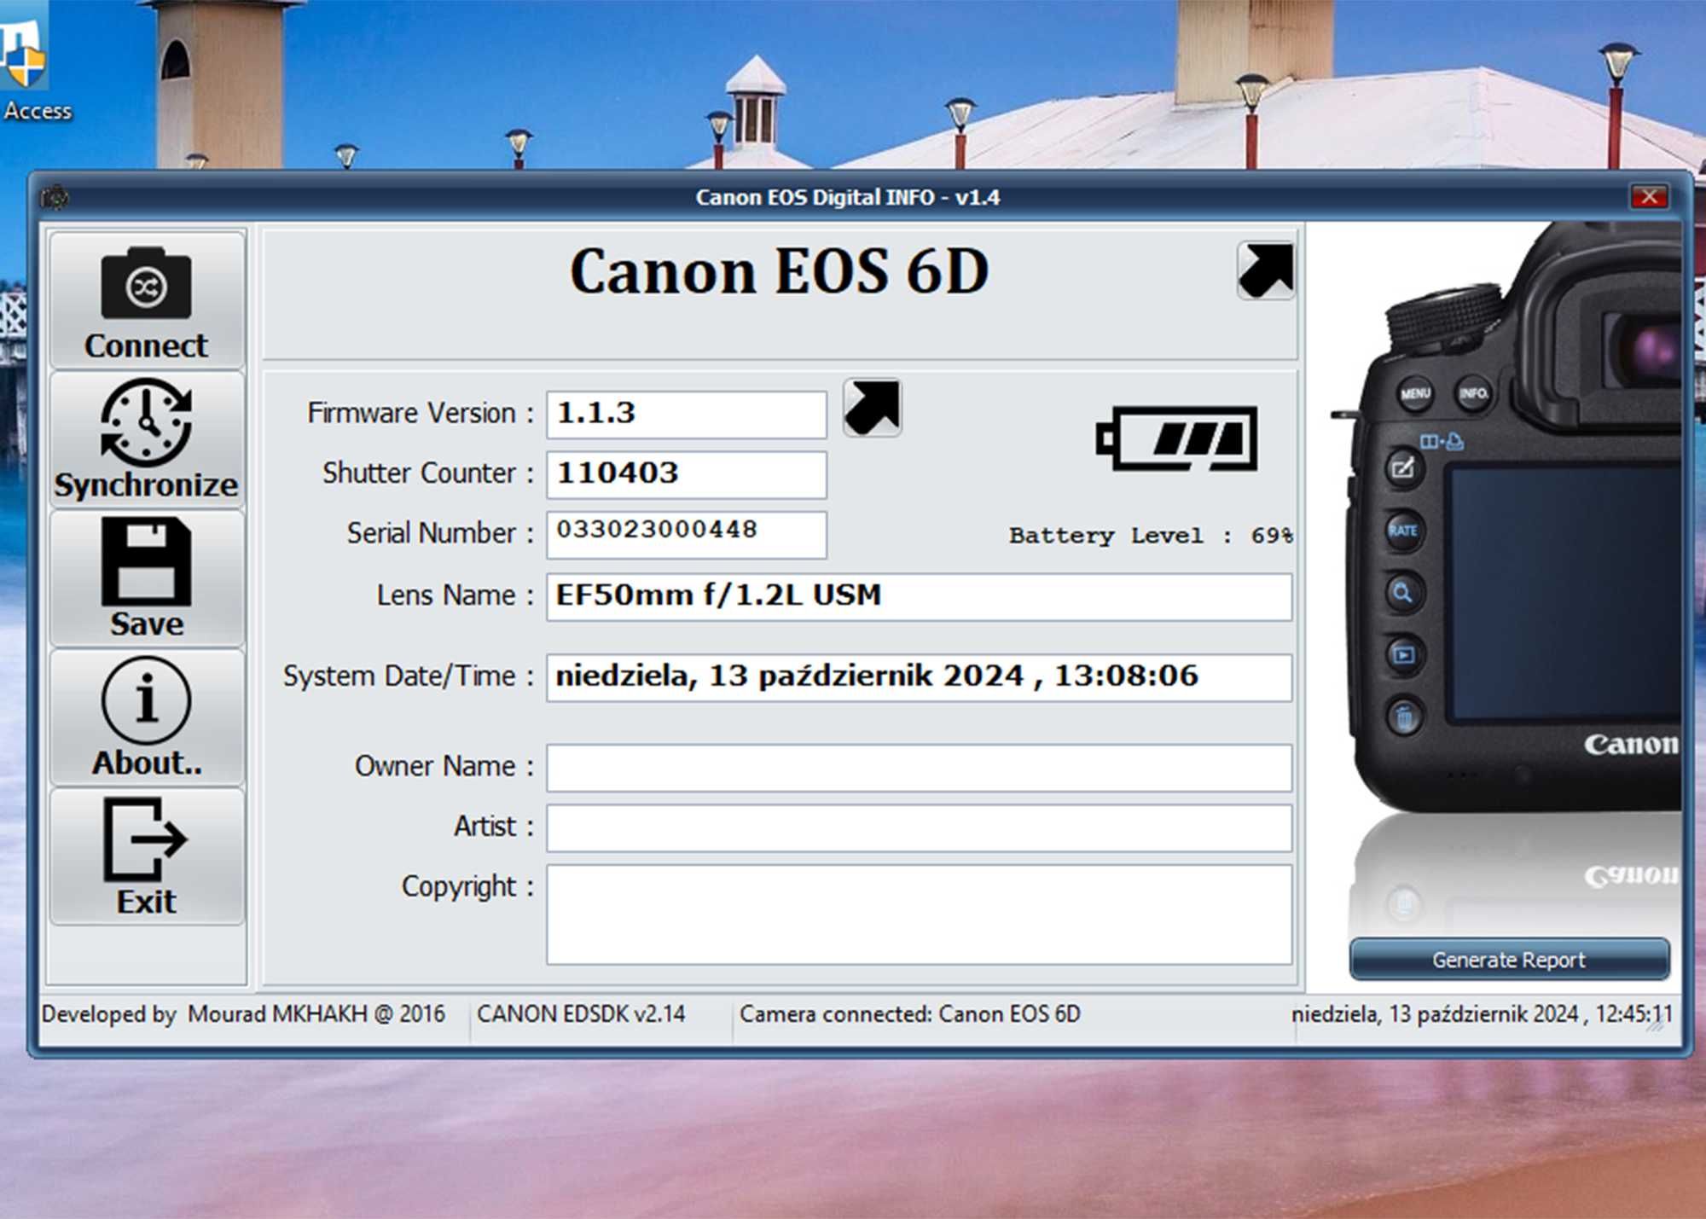Viewport: 1706px width, 1219px height.
Task: Click the Shutter Counter label
Action: coord(428,473)
